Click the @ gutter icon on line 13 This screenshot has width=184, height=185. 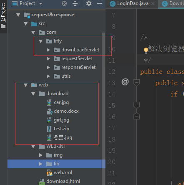125,82
